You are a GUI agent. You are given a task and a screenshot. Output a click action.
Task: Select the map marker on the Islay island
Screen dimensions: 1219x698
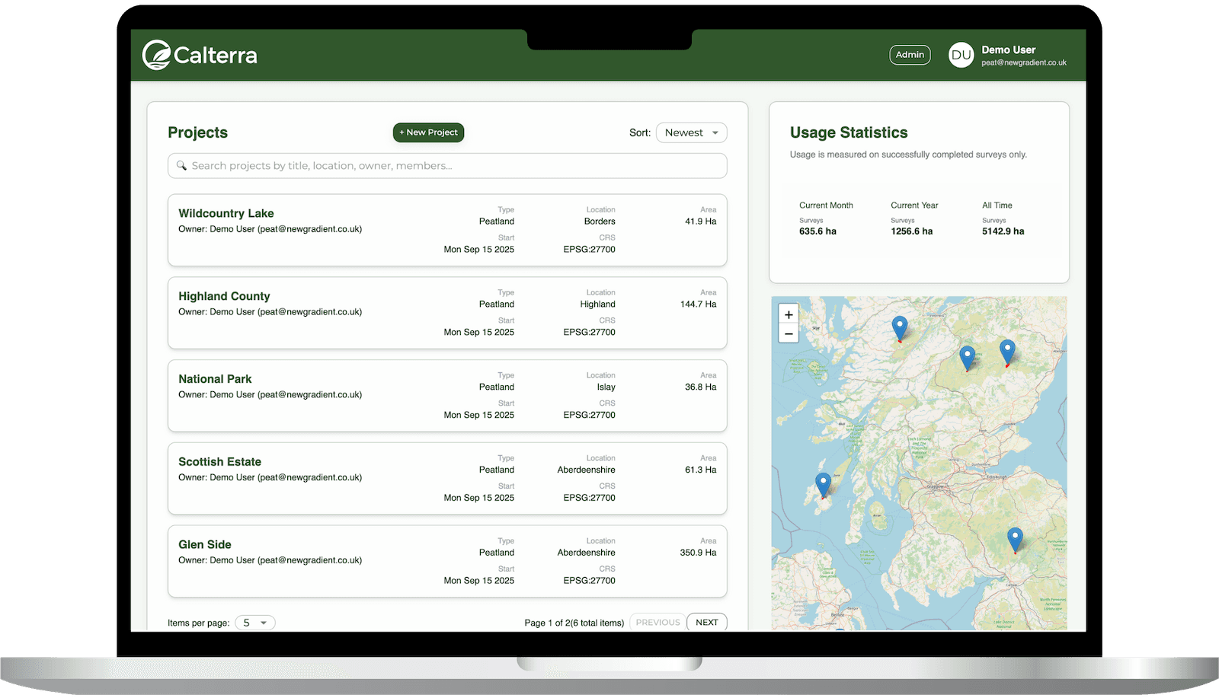(x=822, y=482)
